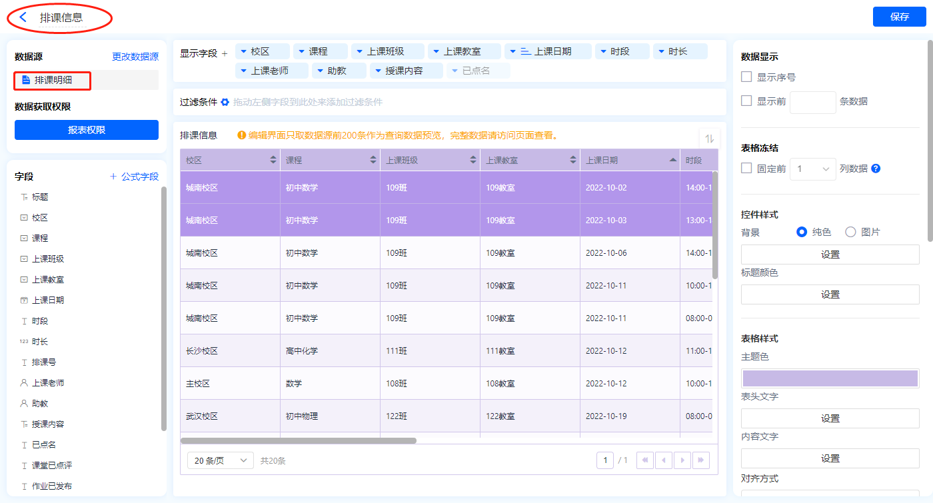
Task: Open the frozen column count dropdown
Action: pos(812,169)
